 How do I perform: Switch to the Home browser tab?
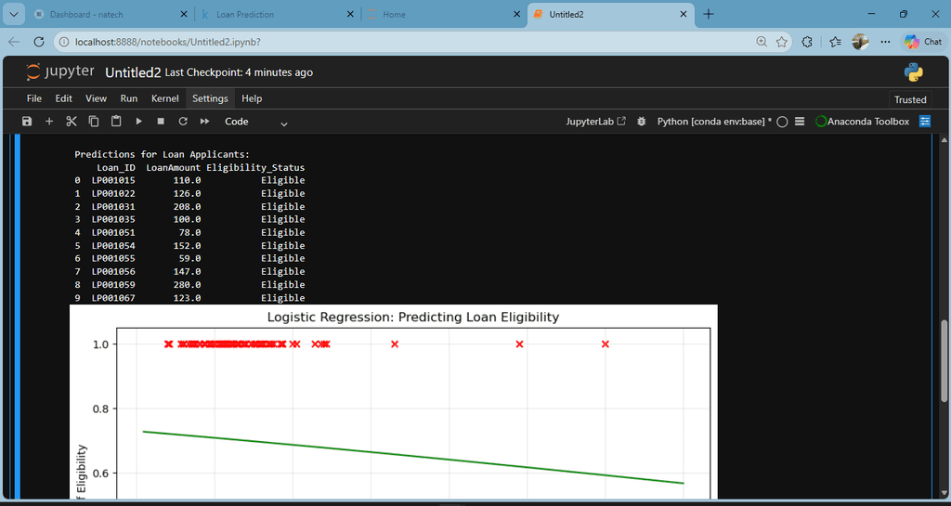444,15
